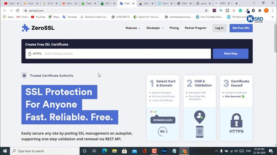The image size is (277, 155).
Task: Click the CSR & Validation step heading
Action: pyautogui.click(x=203, y=83)
